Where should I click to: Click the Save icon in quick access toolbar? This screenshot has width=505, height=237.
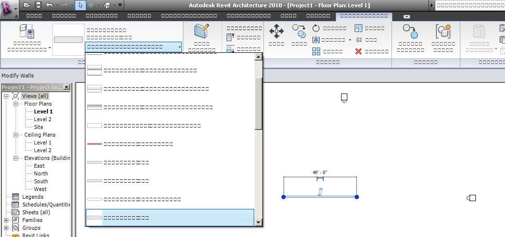point(38,5)
